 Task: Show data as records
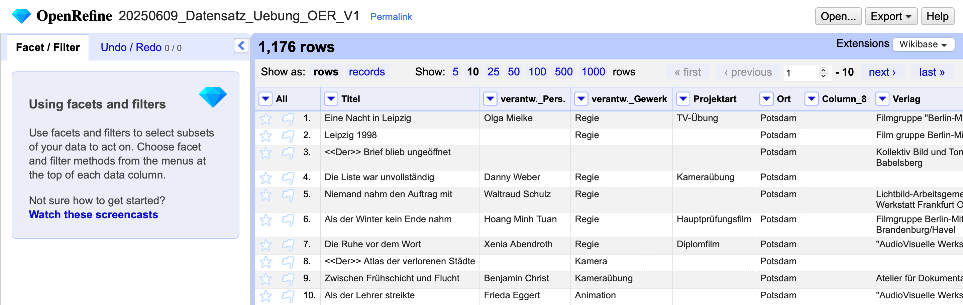[x=367, y=72]
